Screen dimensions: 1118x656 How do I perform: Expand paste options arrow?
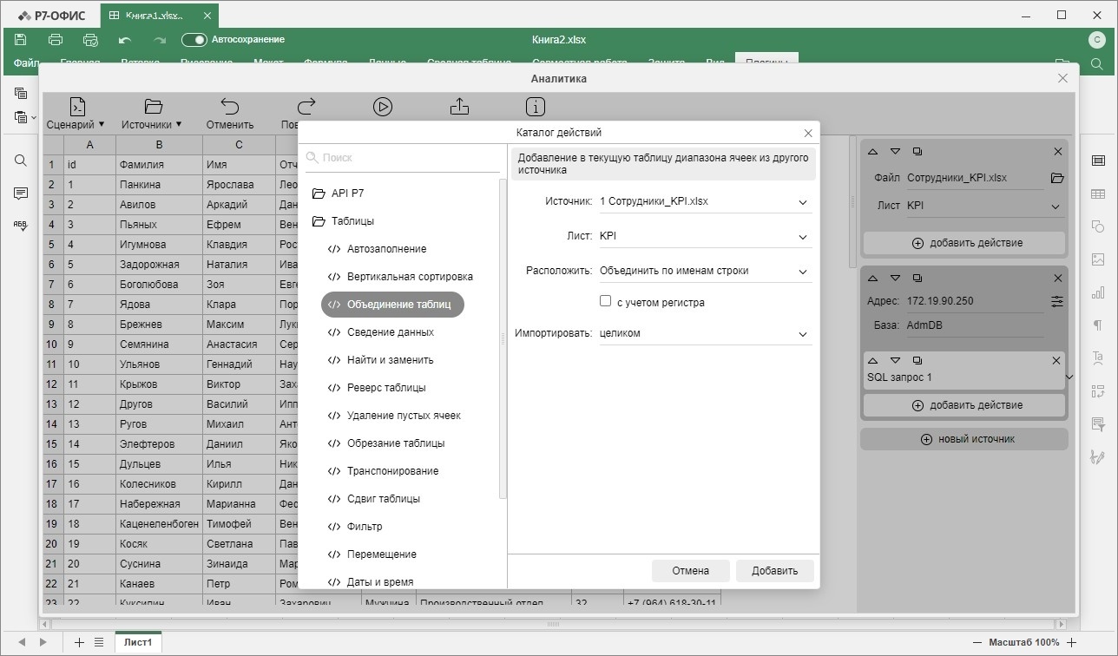coord(34,117)
